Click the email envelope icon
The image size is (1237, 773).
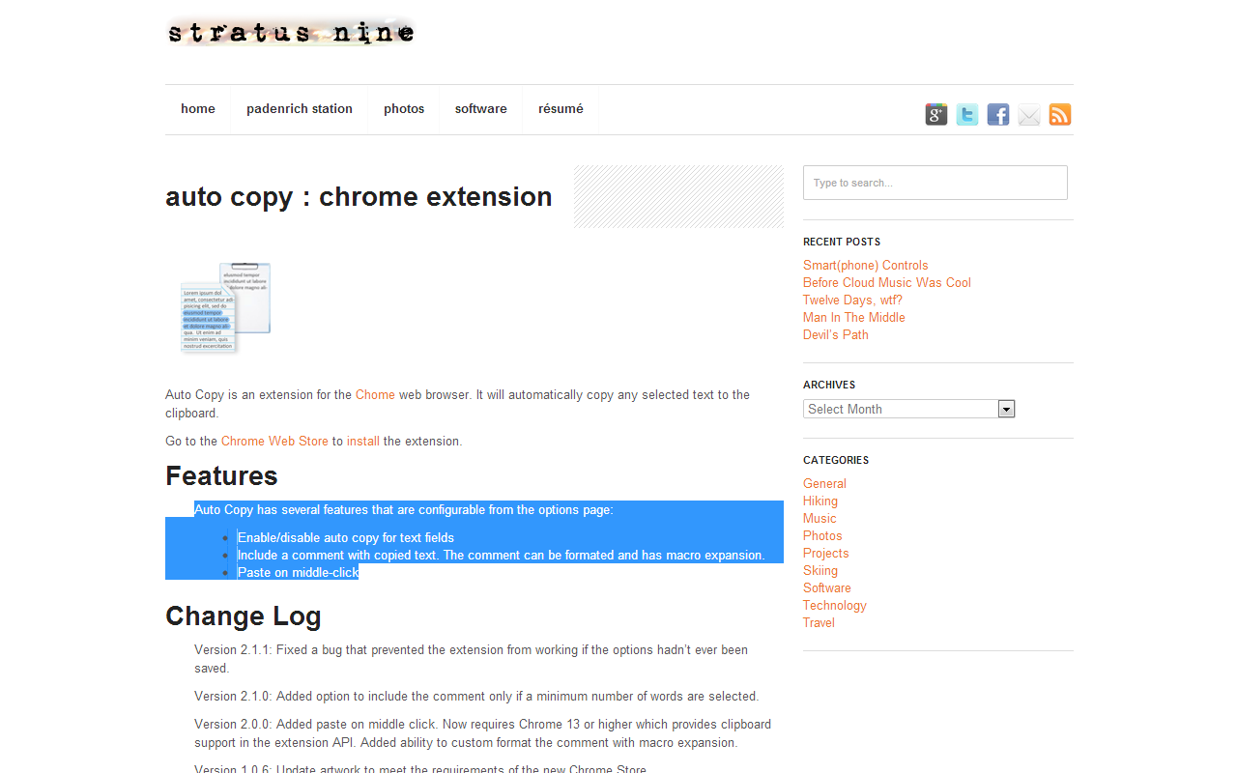coord(1028,114)
